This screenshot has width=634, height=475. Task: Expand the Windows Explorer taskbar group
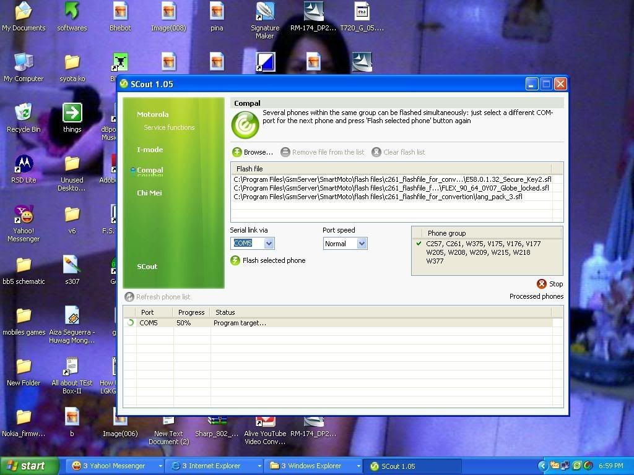(x=358, y=466)
